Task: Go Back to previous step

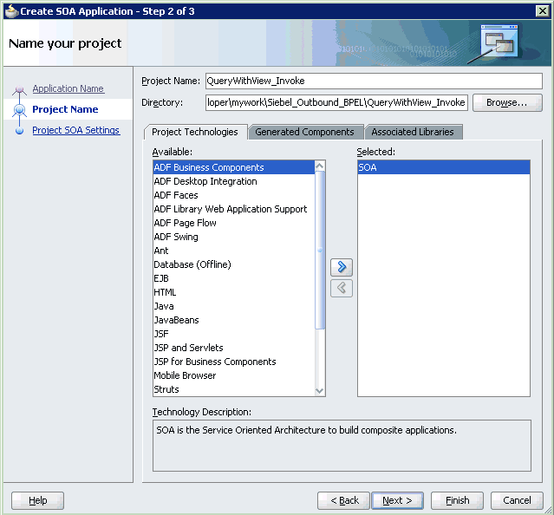Action: click(x=344, y=500)
